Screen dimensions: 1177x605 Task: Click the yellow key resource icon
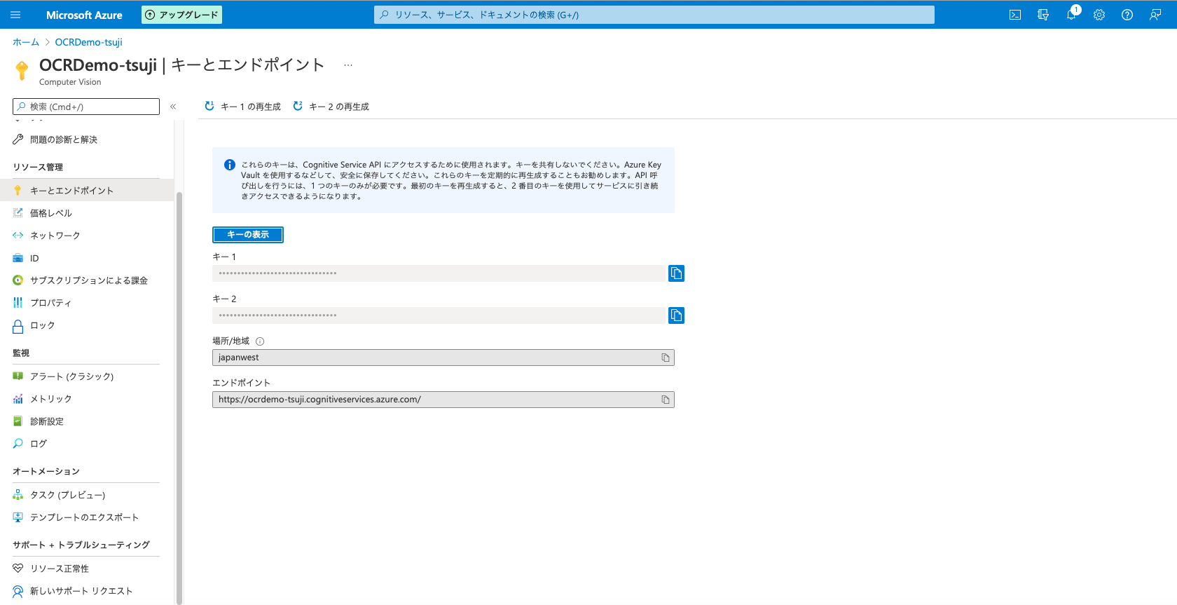(x=22, y=70)
